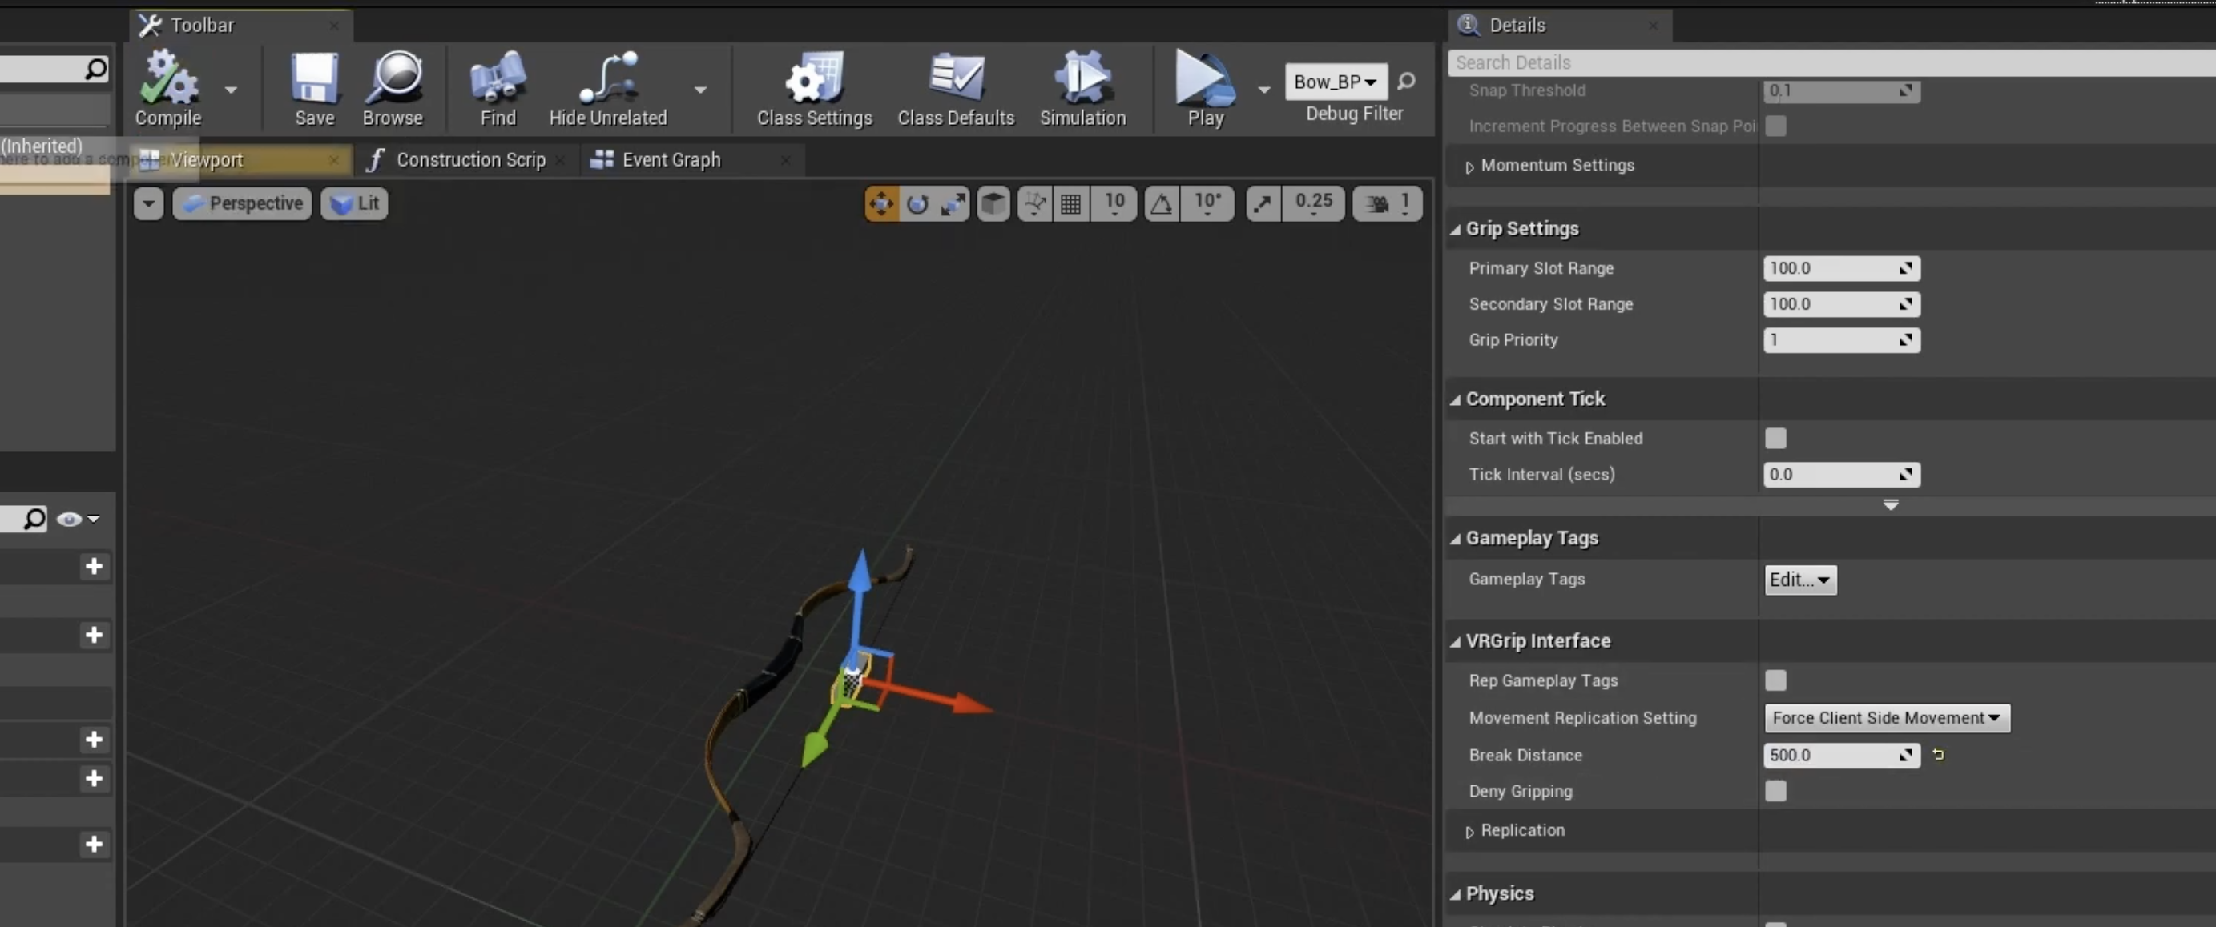Enable the Start with Tick Enabled checkbox

[x=1775, y=439]
